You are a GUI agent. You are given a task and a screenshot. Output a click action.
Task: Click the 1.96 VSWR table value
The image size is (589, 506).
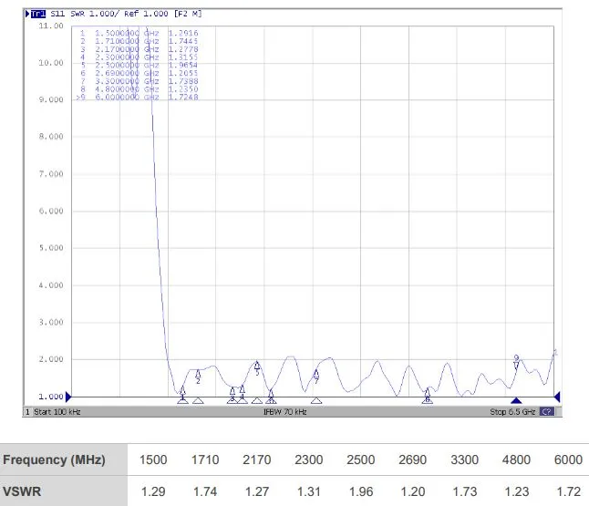[361, 491]
